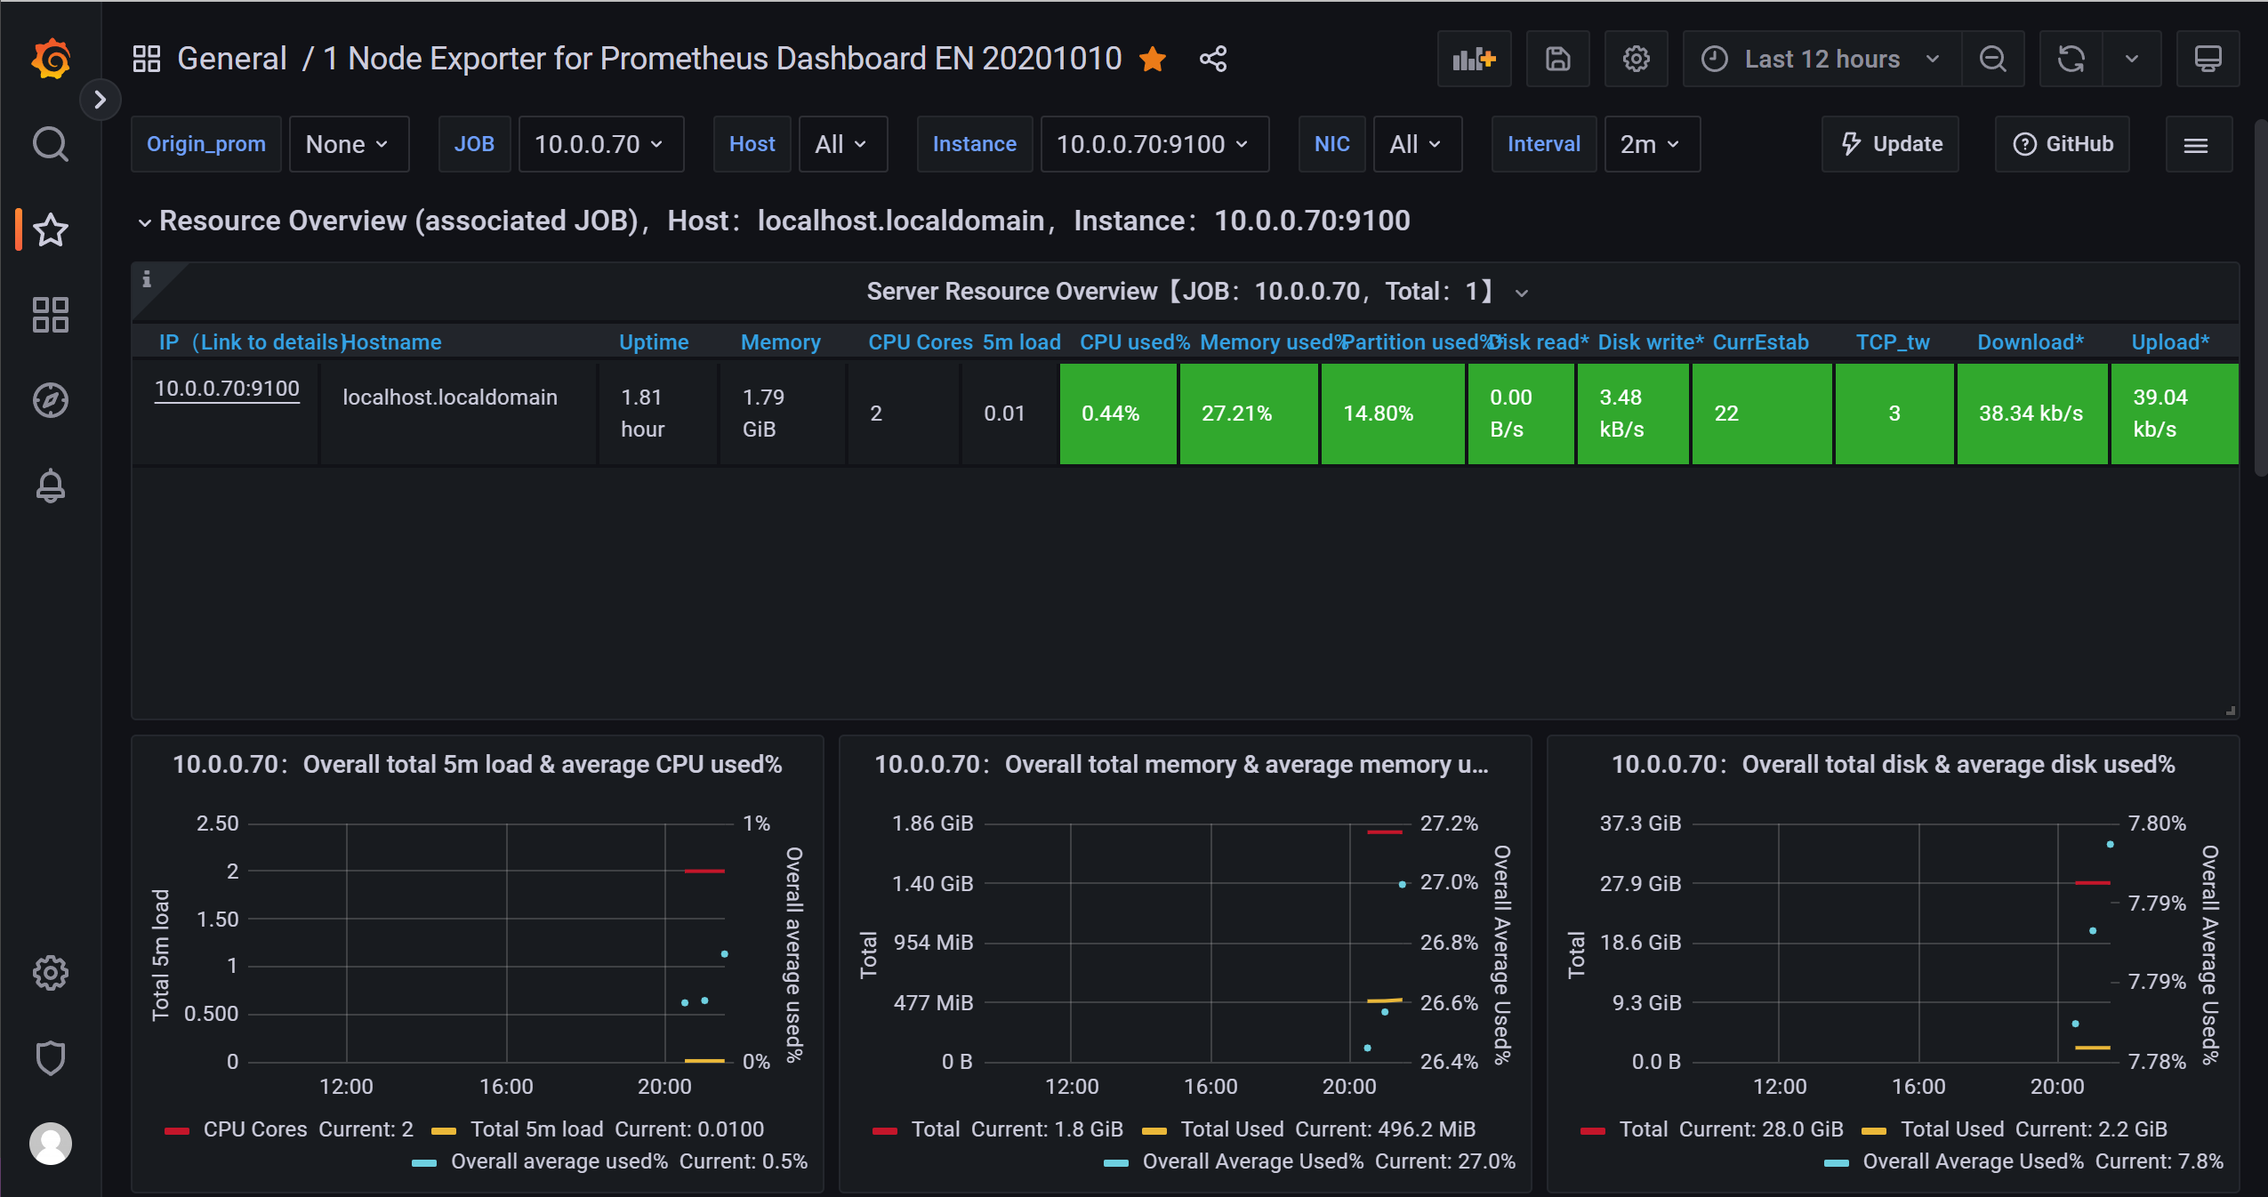Unstar the dashboard with the orange star

pos(1153,59)
